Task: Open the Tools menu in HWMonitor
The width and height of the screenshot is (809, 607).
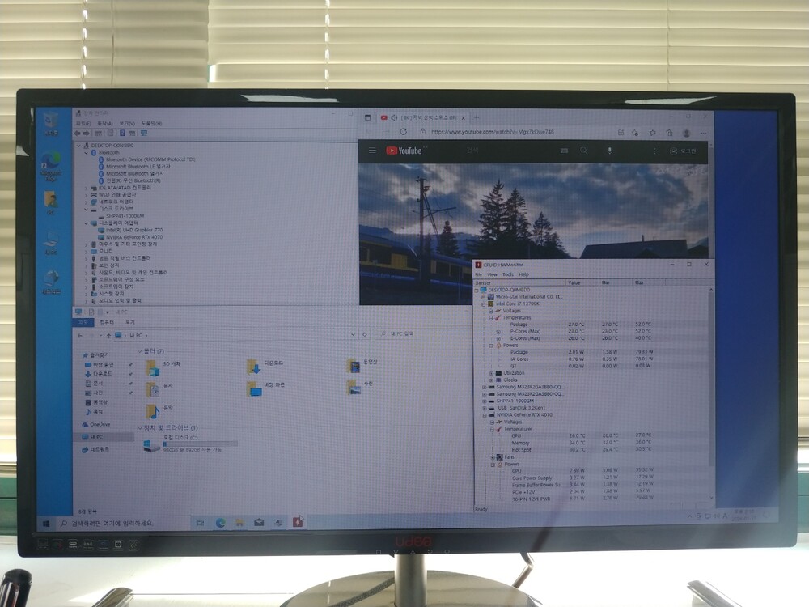Action: click(507, 274)
